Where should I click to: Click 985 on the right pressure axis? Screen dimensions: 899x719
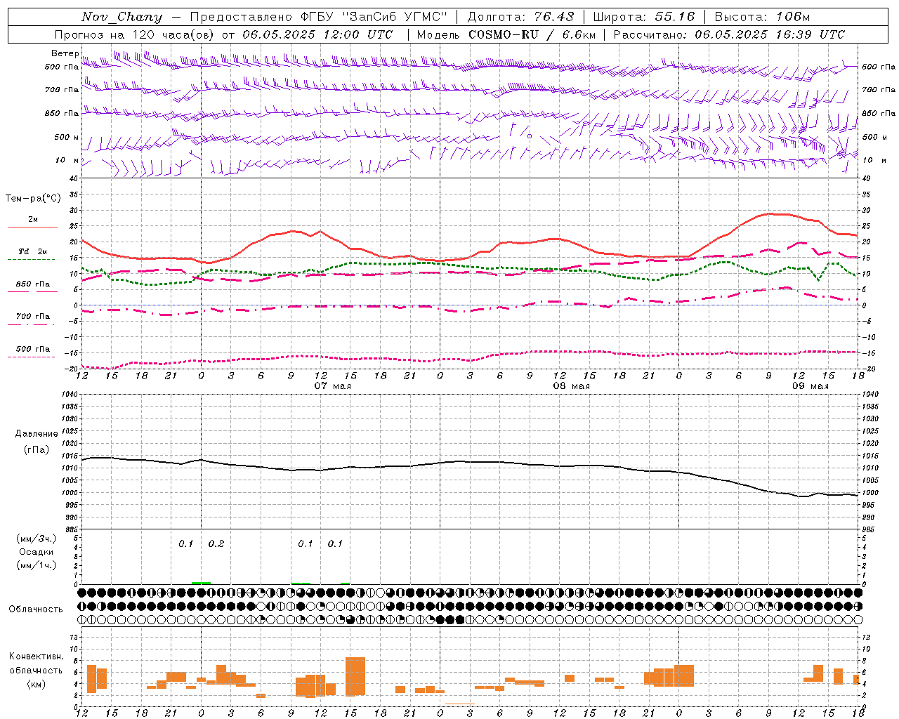coord(869,529)
